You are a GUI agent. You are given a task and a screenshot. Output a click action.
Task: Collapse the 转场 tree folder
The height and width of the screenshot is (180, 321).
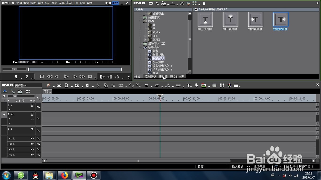click(x=141, y=21)
